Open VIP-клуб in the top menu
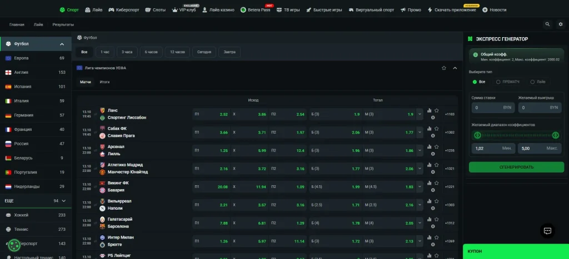 (184, 10)
